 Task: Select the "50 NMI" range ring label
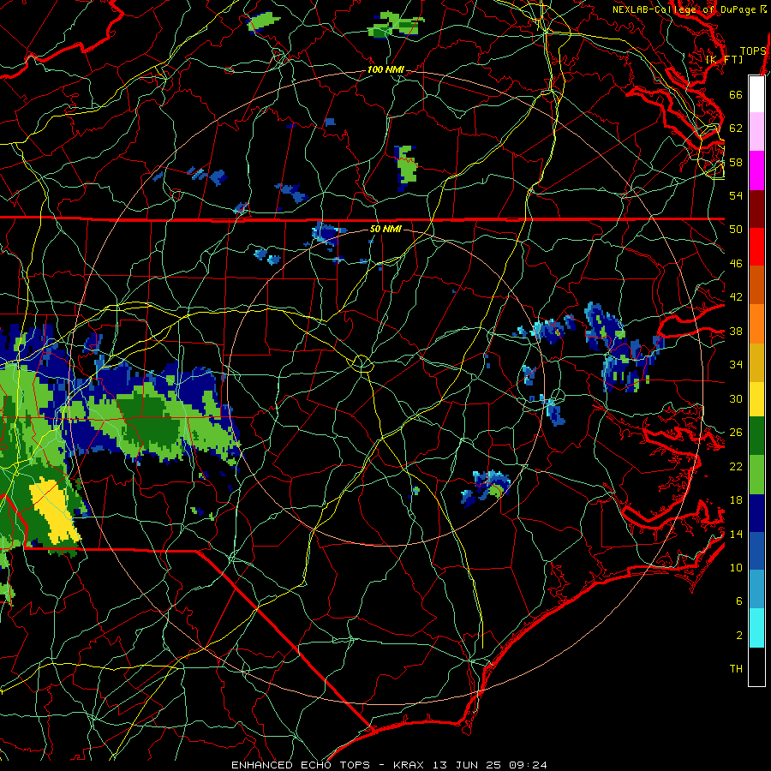point(385,229)
